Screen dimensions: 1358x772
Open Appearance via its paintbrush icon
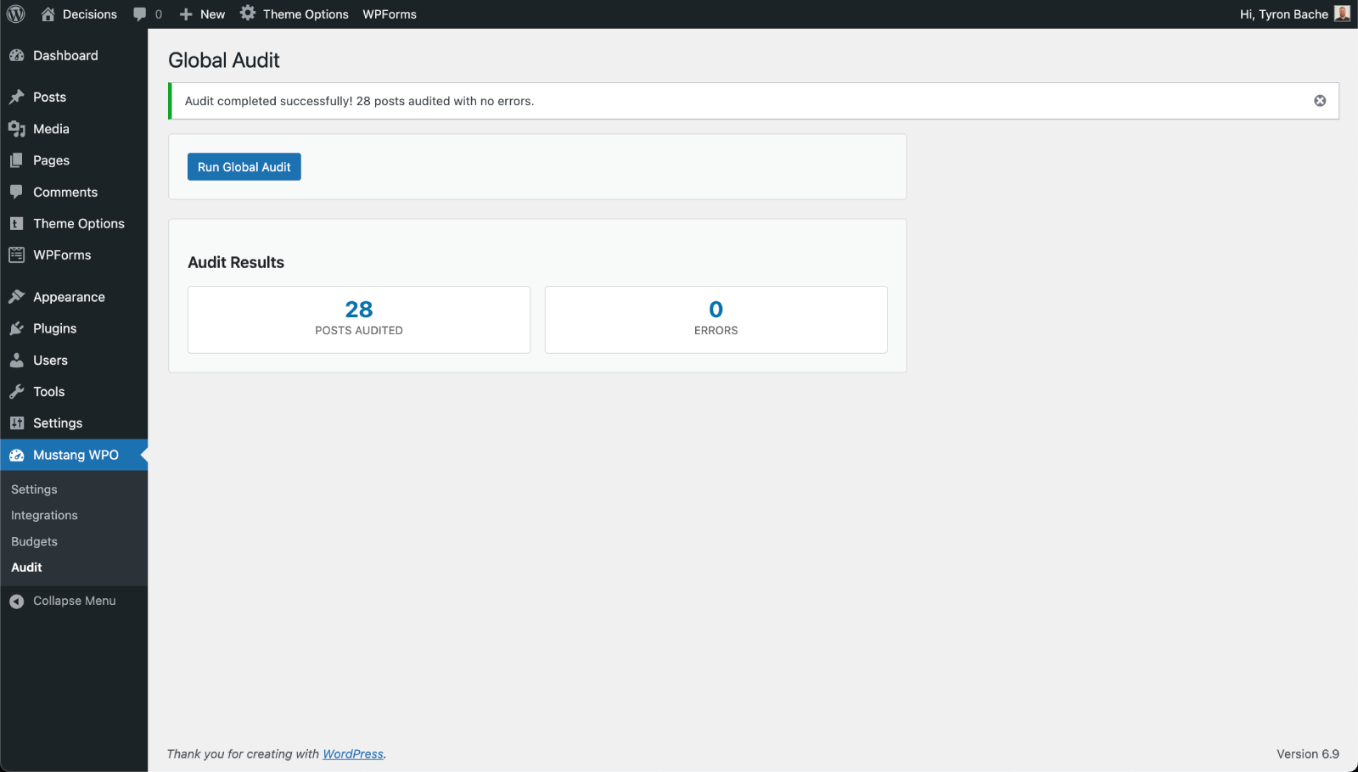pos(18,296)
